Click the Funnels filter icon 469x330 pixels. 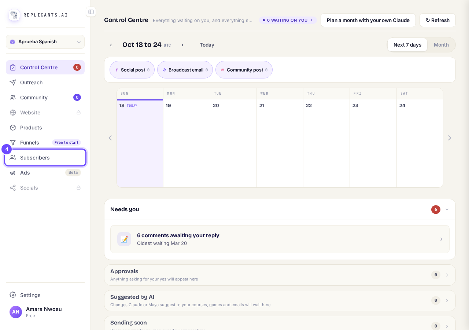13,143
